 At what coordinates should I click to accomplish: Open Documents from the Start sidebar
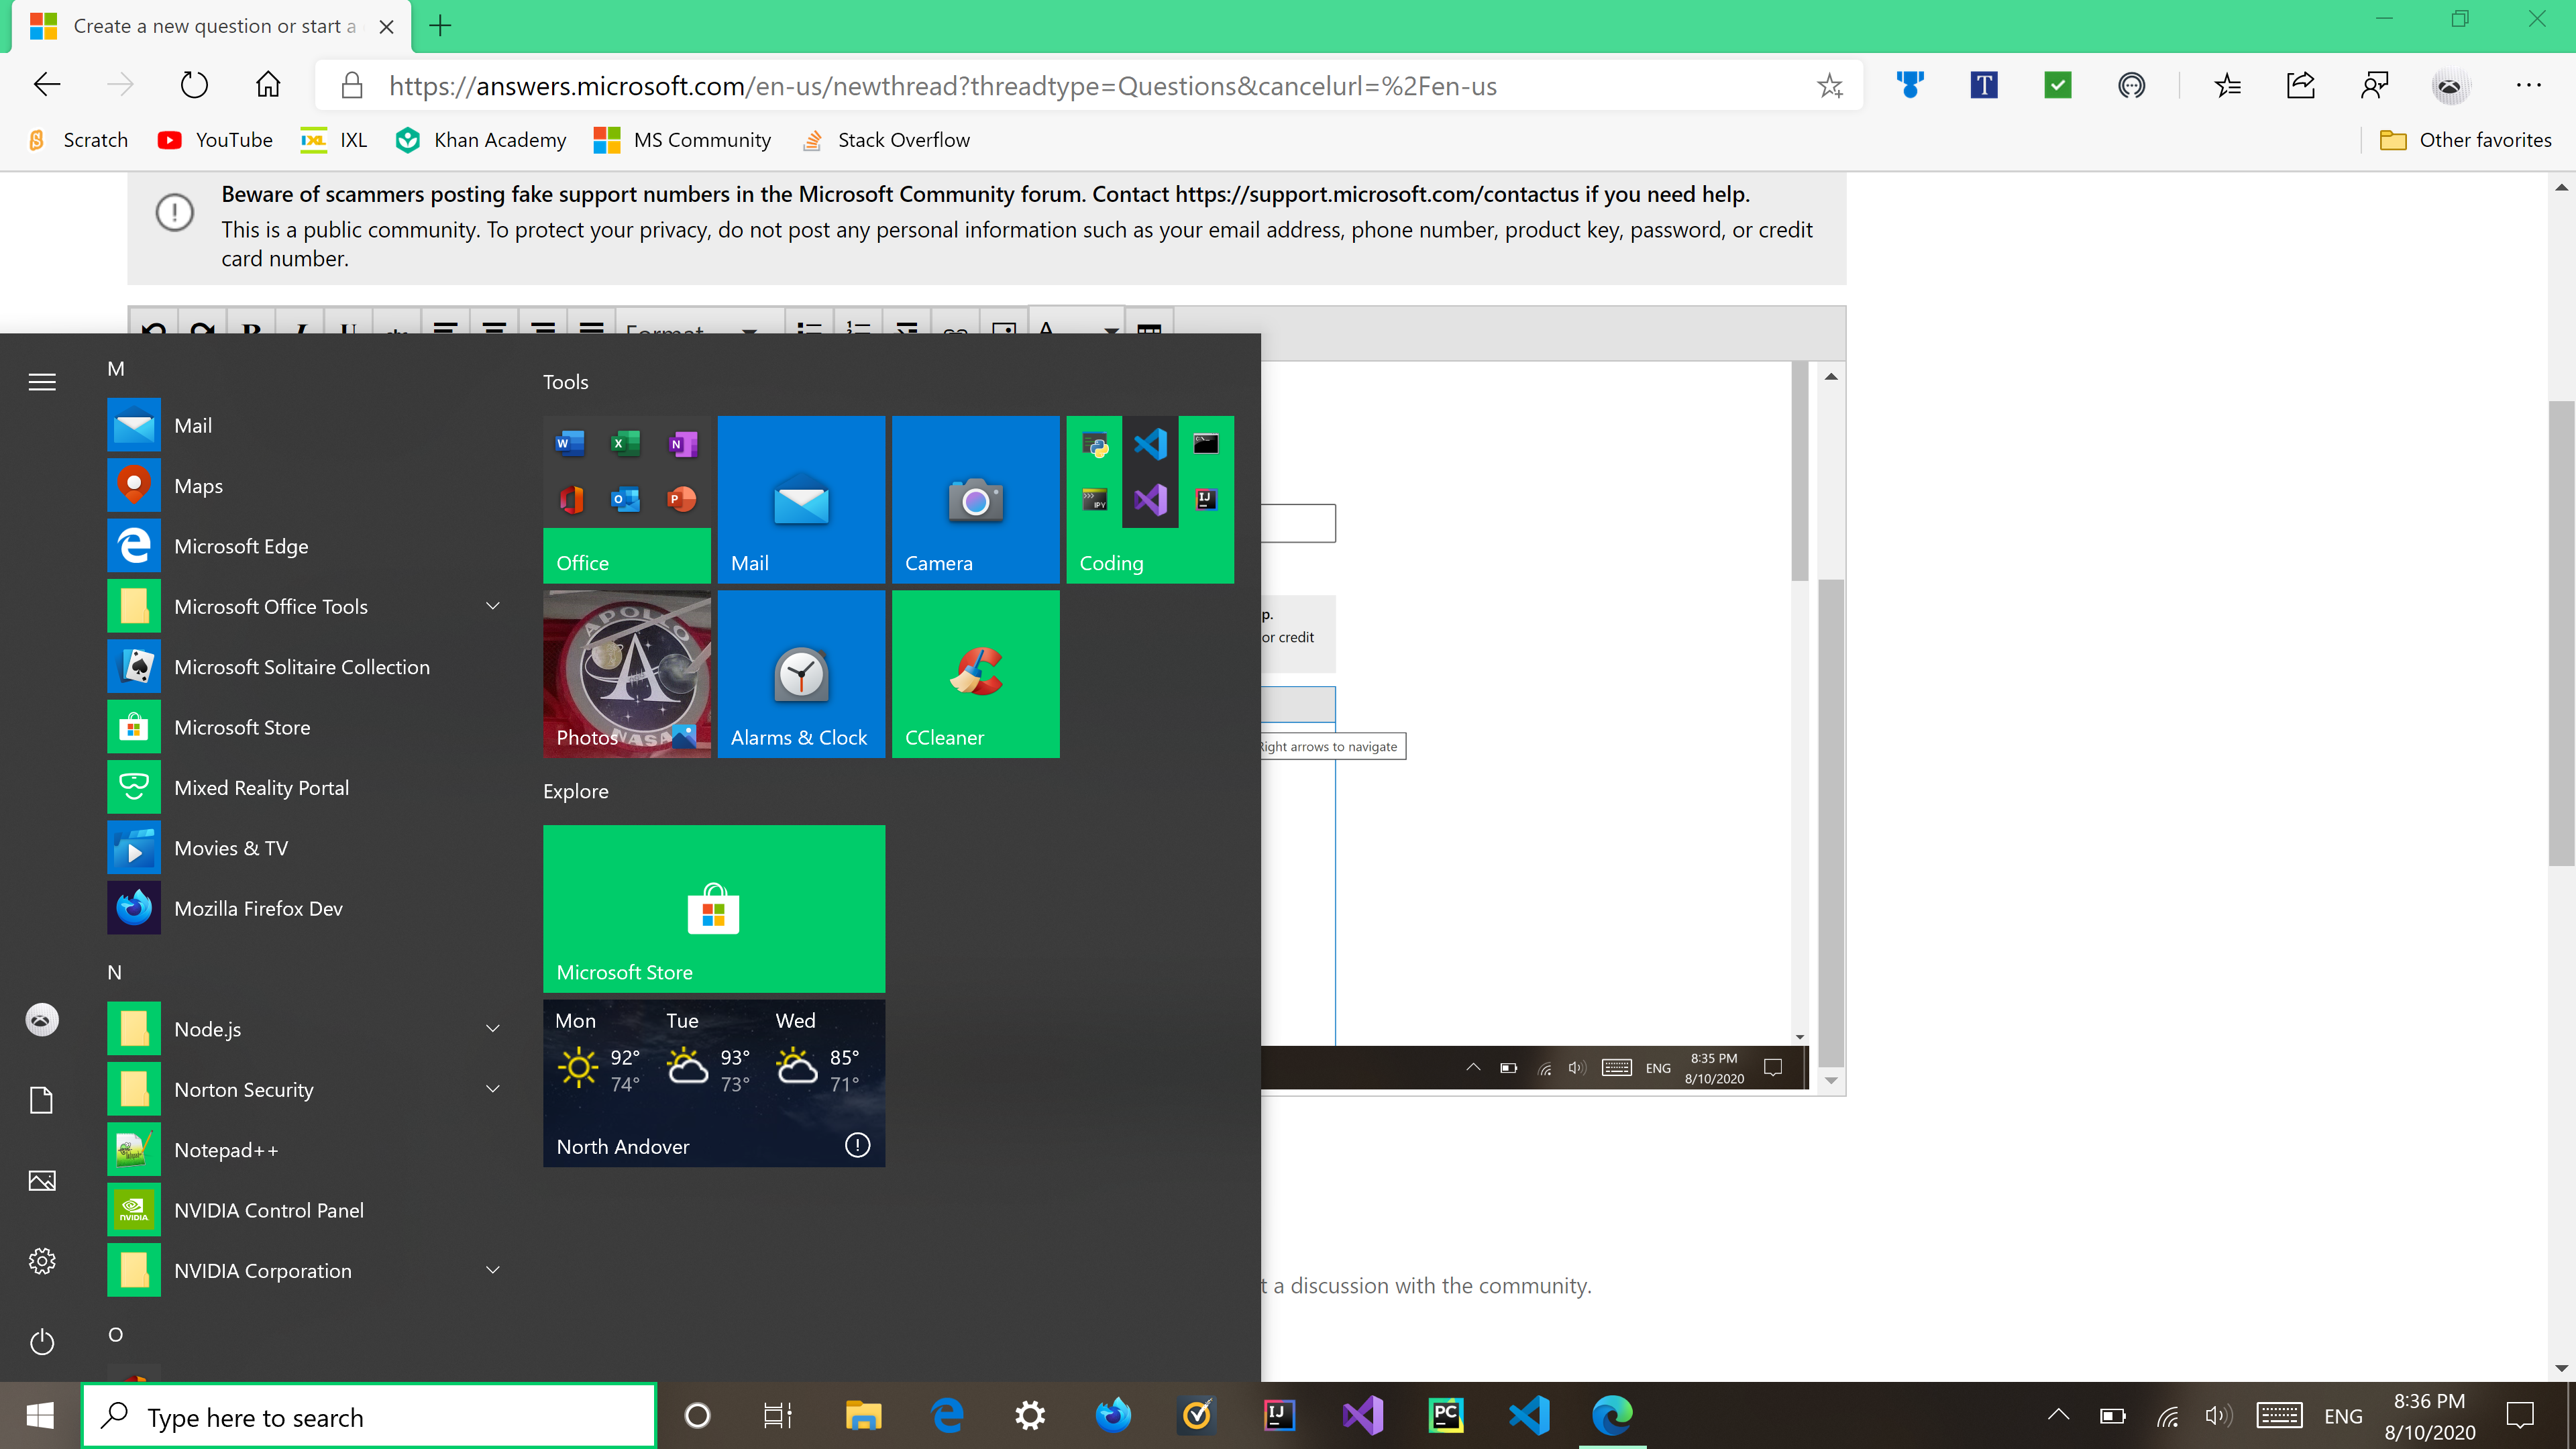(42, 1100)
